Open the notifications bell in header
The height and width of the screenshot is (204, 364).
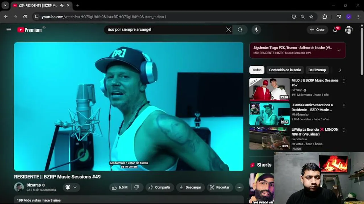click(x=335, y=30)
